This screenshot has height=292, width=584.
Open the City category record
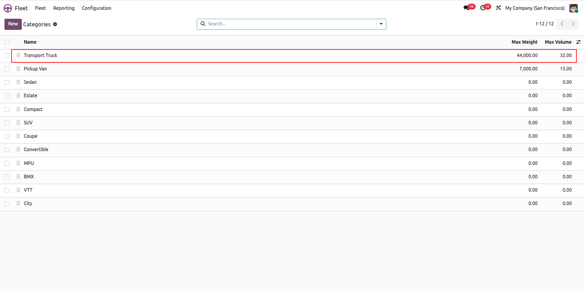(28, 203)
